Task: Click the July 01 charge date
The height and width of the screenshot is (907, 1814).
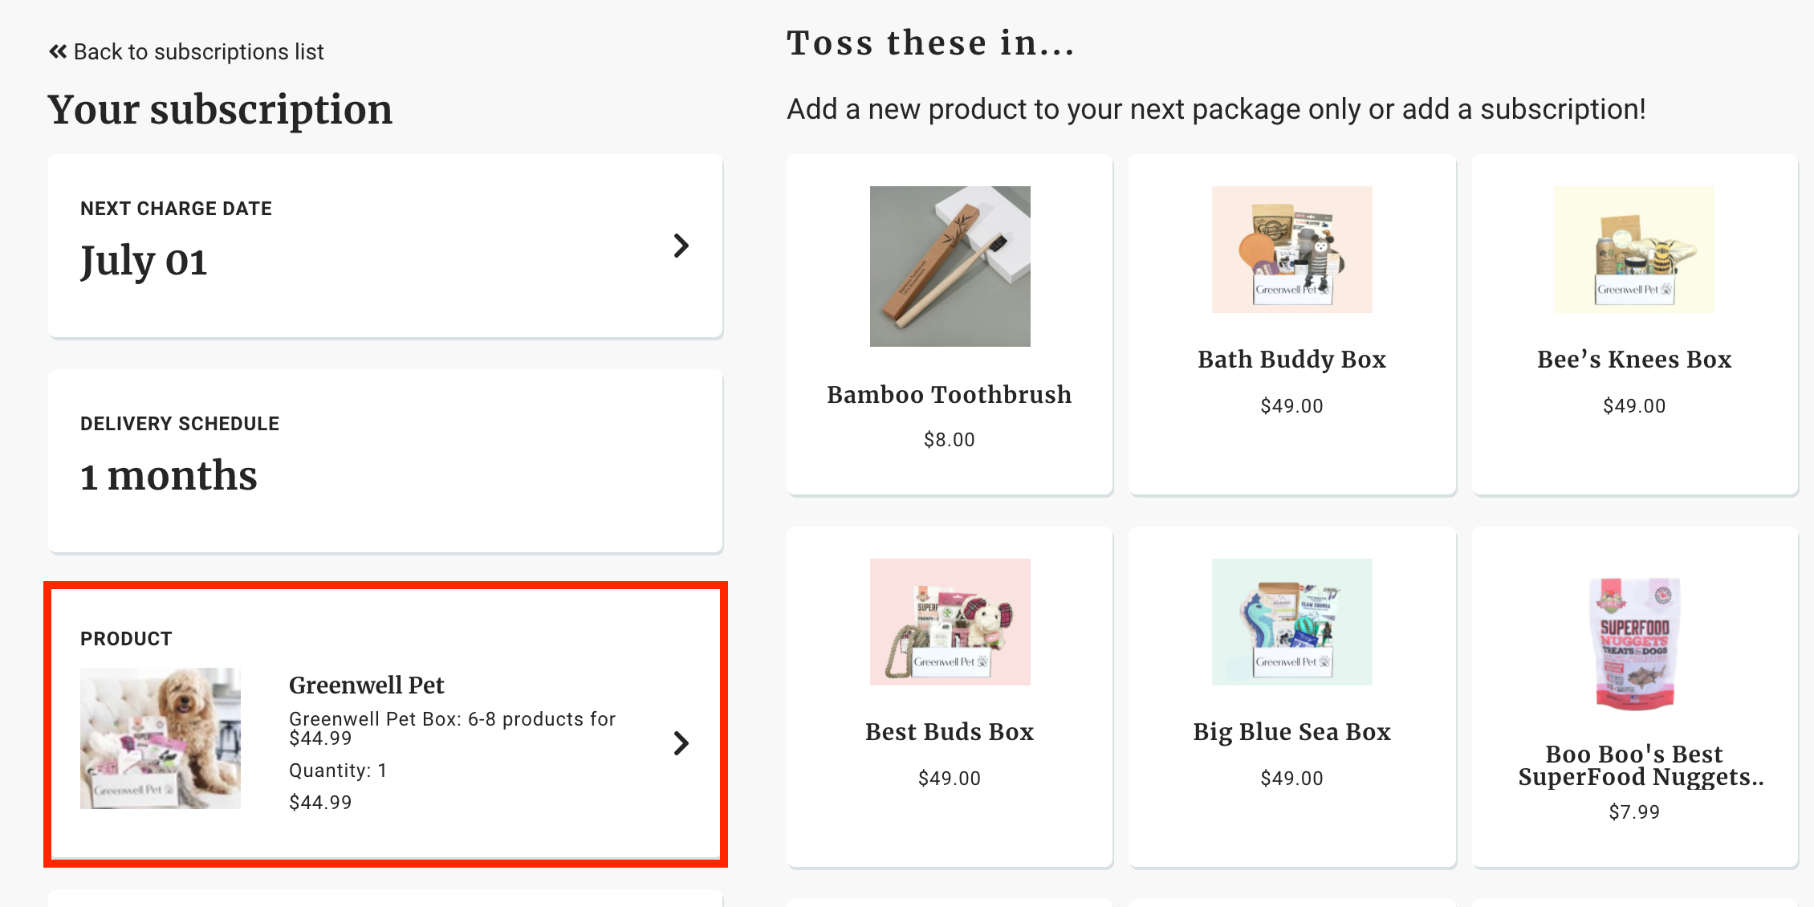Action: tap(144, 262)
